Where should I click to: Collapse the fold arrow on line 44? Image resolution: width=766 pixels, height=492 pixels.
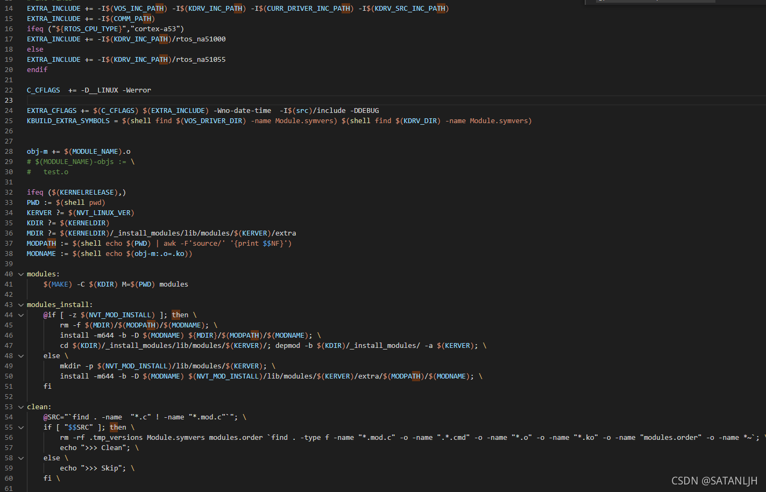coord(21,315)
